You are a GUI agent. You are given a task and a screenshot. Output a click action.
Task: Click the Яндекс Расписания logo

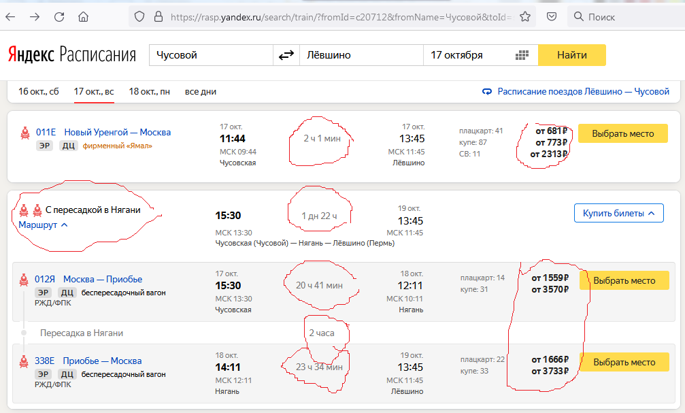(72, 55)
